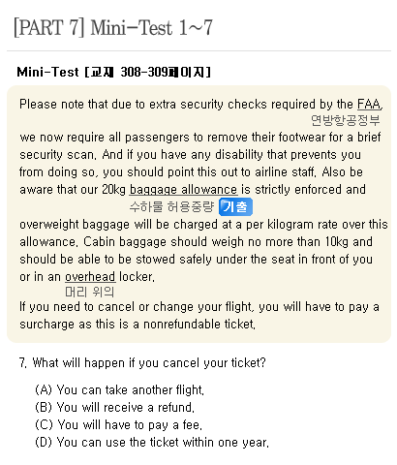Click the Korean gloss 머리 위의

[x=90, y=292]
